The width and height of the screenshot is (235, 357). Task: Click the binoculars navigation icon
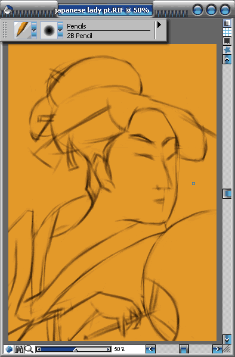tap(19, 349)
